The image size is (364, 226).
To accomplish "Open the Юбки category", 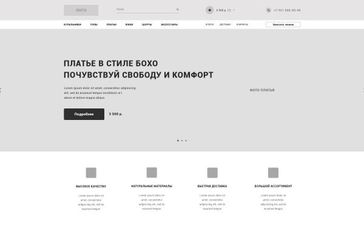I will 129,25.
